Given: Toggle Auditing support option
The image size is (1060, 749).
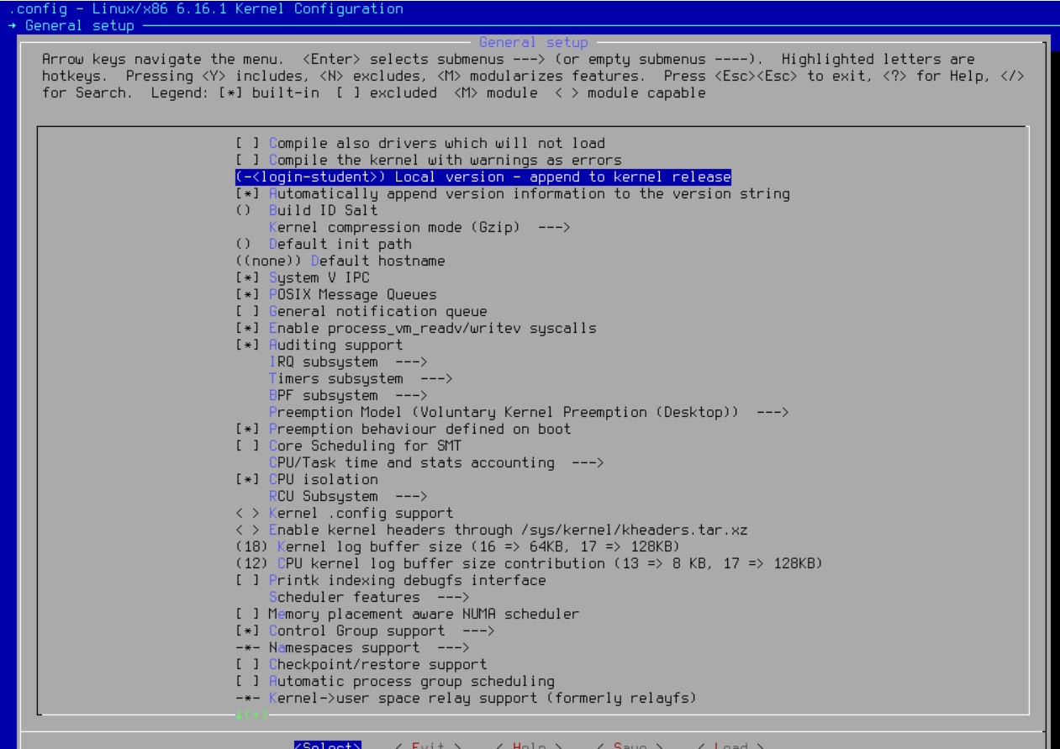Looking at the screenshot, I should [x=319, y=345].
